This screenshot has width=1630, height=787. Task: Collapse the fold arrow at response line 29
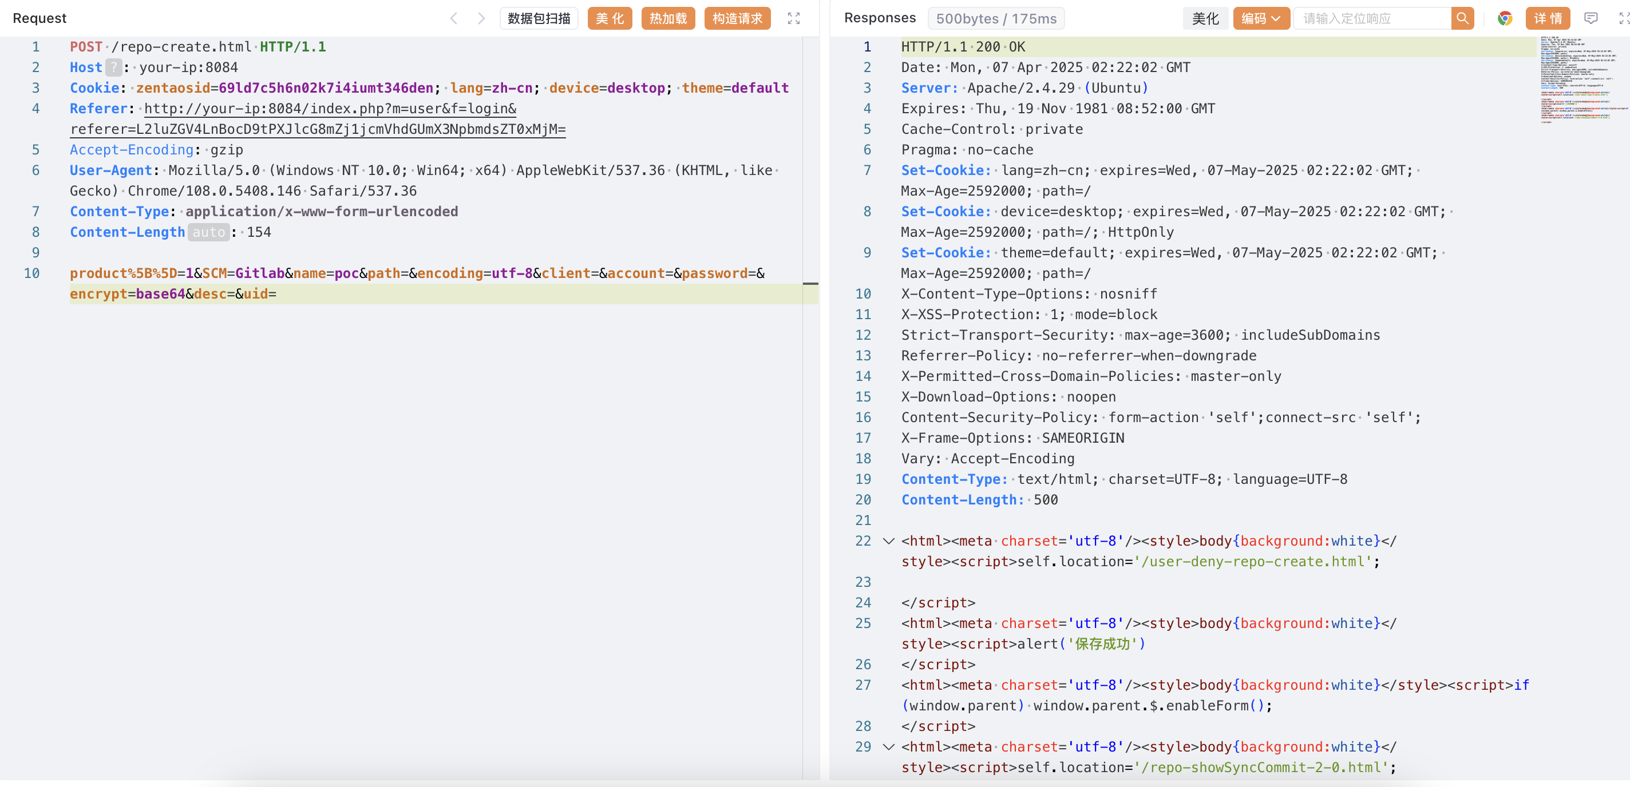tap(888, 746)
